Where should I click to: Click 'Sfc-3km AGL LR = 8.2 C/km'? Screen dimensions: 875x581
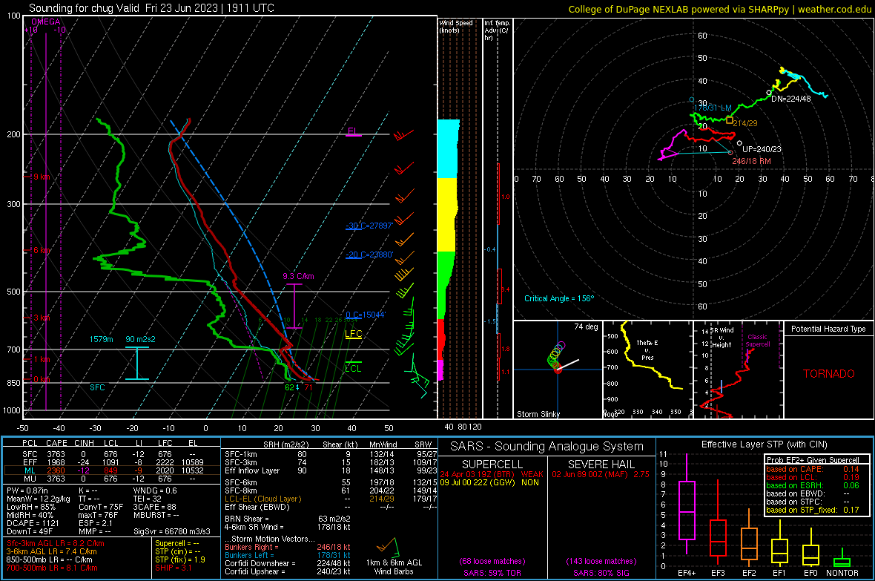click(x=56, y=543)
